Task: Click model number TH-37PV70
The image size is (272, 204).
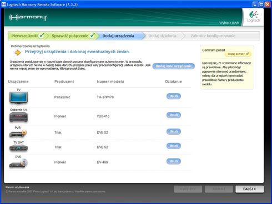Action: 105,97
